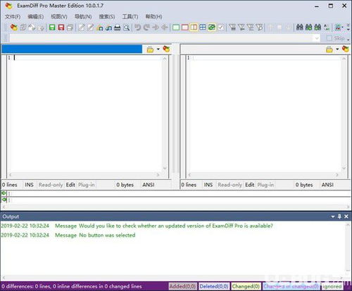
Task: Toggle Edit mode in the right pane status bar
Action: [250, 185]
